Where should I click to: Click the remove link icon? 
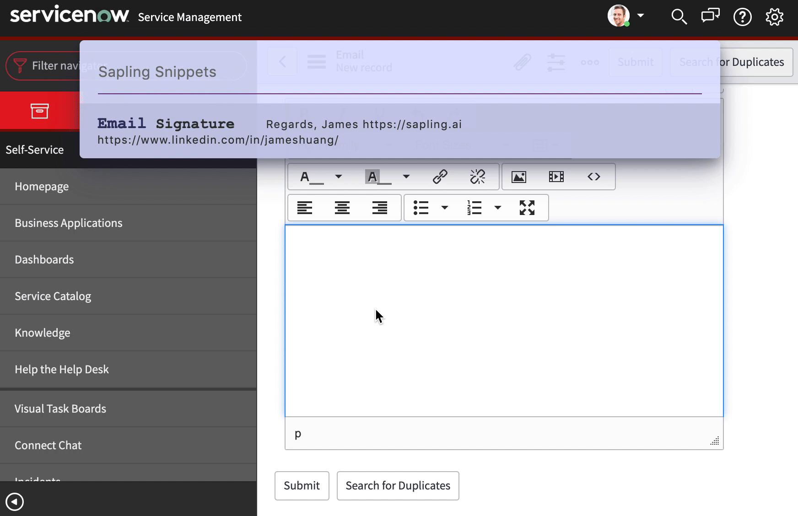tap(478, 177)
